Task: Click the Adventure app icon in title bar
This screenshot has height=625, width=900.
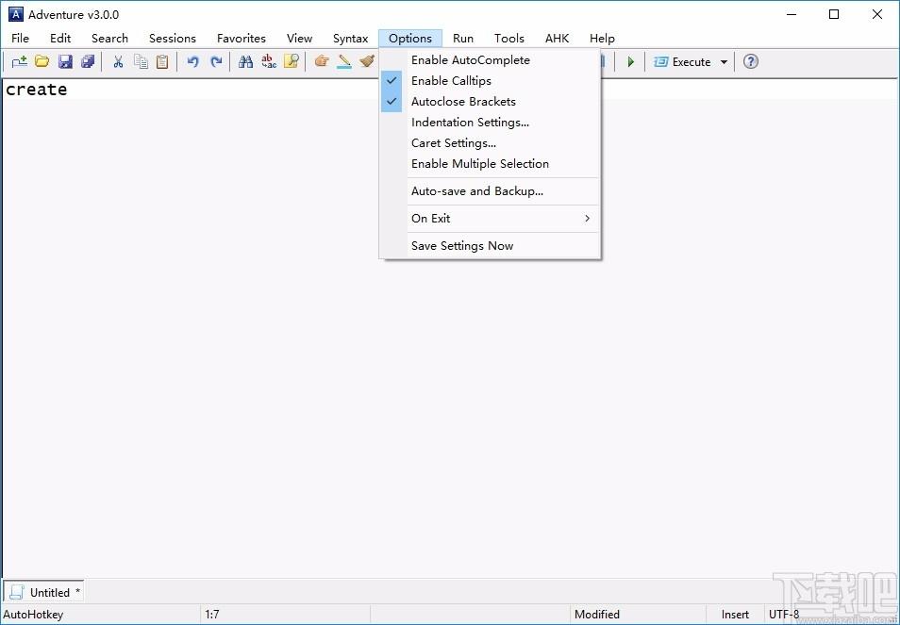Action: pyautogui.click(x=15, y=14)
